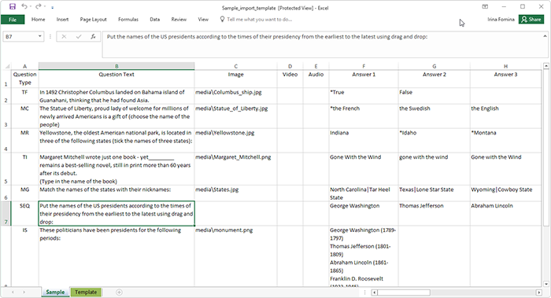551x298 pixels.
Task: Select column G header
Action: pyautogui.click(x=435, y=66)
